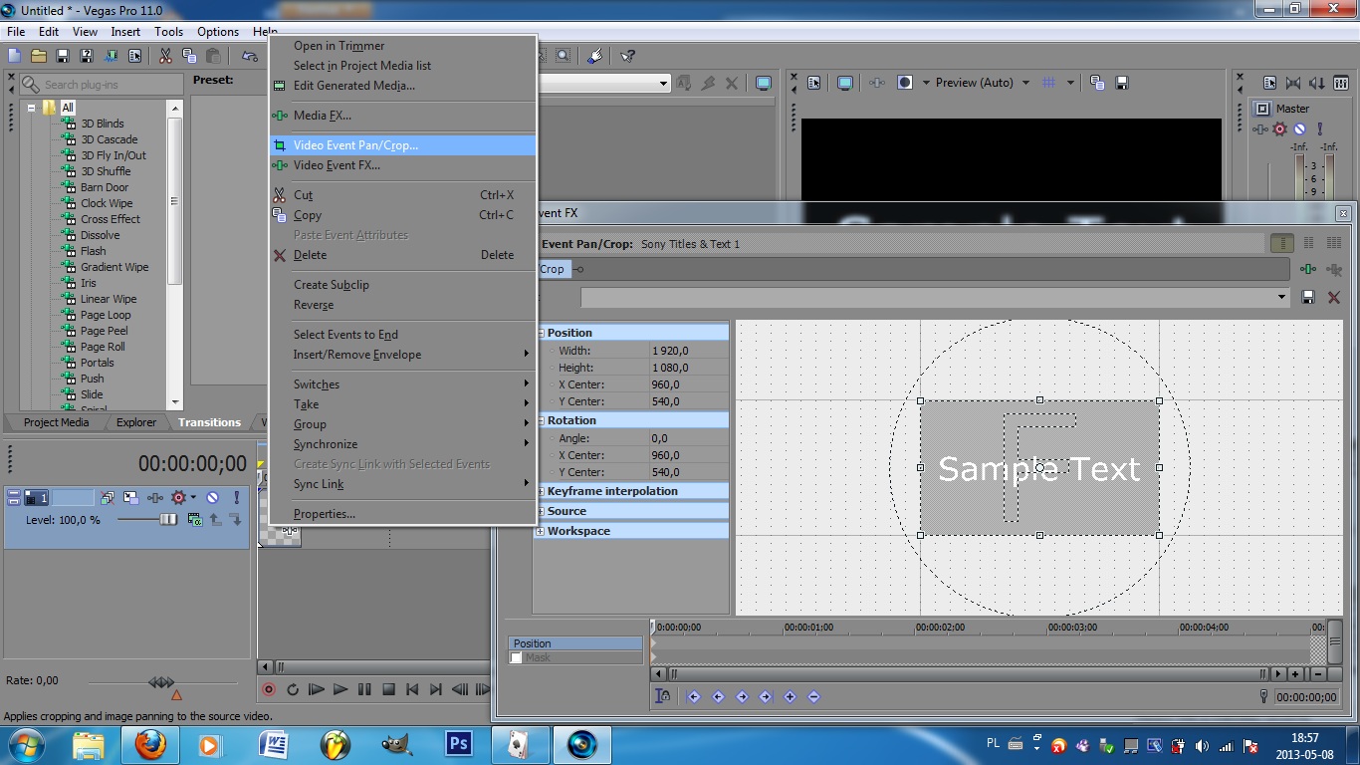Solo video track 1
Viewport: 1360px width, 765px height.
(x=236, y=497)
